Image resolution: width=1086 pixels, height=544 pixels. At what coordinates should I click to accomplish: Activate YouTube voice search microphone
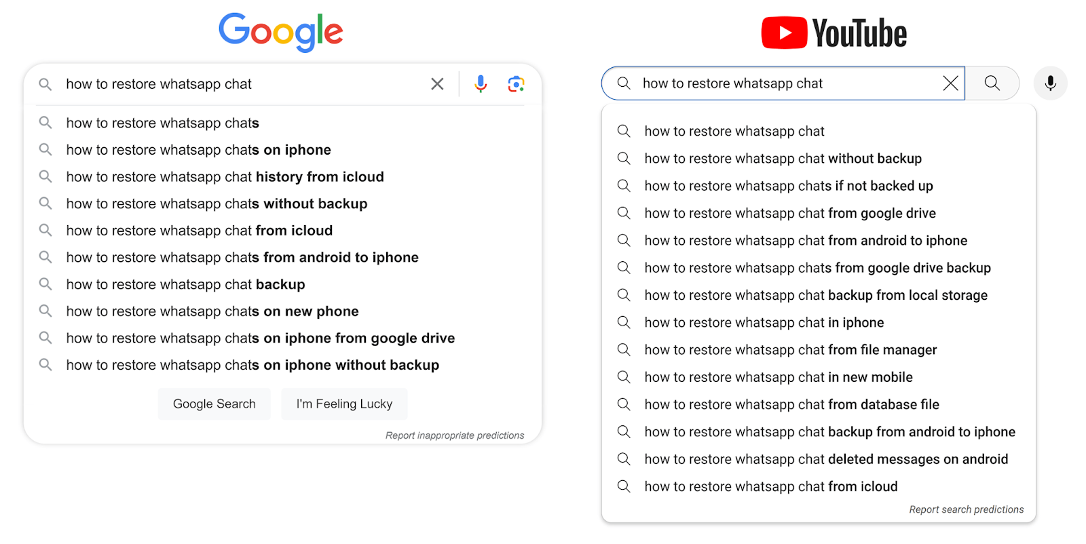coord(1049,83)
